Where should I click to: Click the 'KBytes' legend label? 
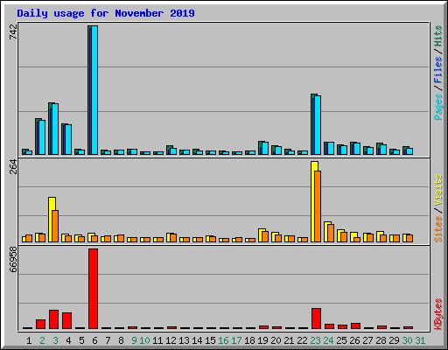point(437,314)
